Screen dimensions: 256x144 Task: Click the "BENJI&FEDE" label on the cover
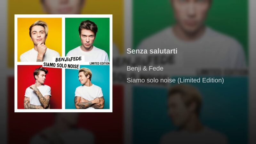point(68,59)
